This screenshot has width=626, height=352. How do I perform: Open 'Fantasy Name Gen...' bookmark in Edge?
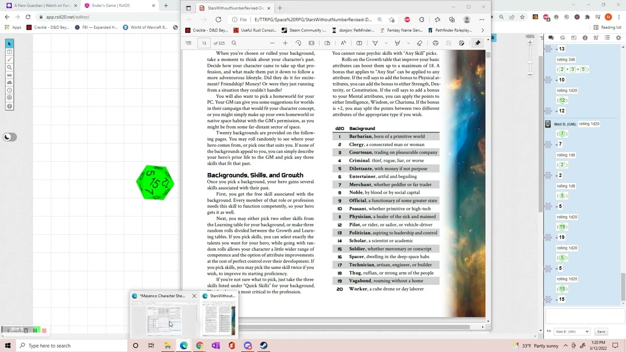coord(401,30)
